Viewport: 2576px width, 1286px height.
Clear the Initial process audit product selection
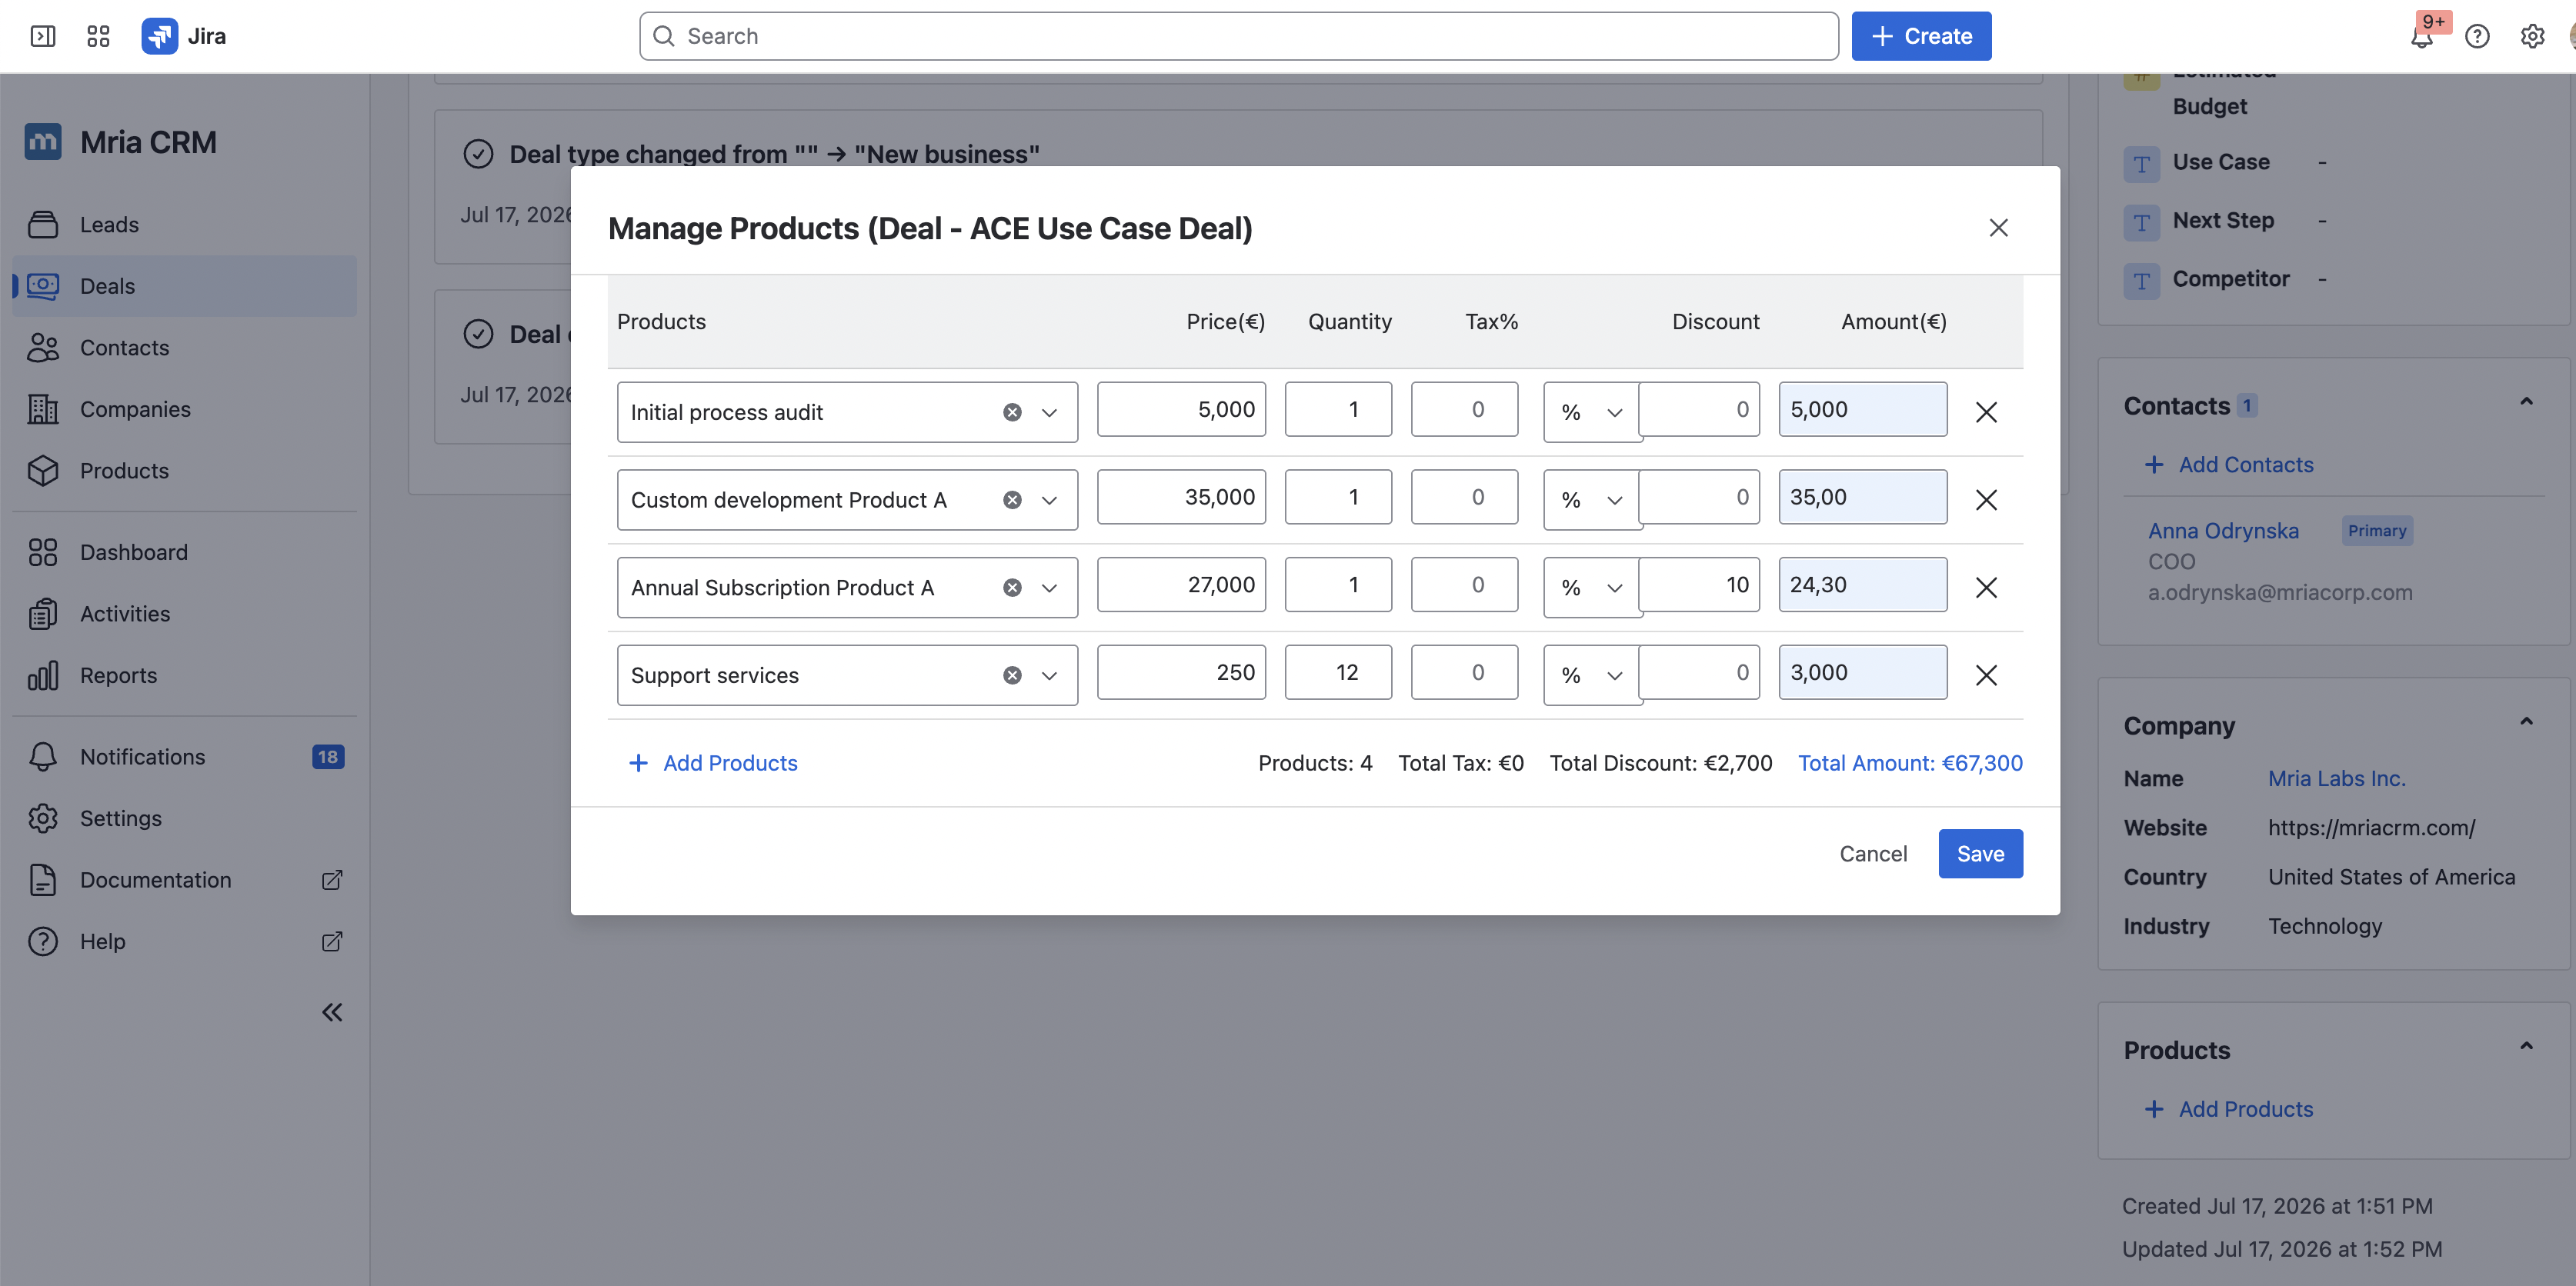click(x=1012, y=412)
